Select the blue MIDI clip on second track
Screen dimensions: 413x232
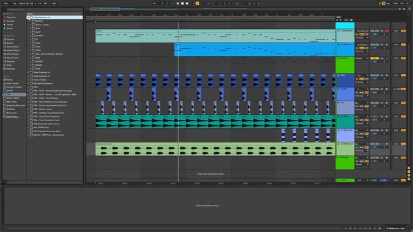pyautogui.click(x=255, y=50)
